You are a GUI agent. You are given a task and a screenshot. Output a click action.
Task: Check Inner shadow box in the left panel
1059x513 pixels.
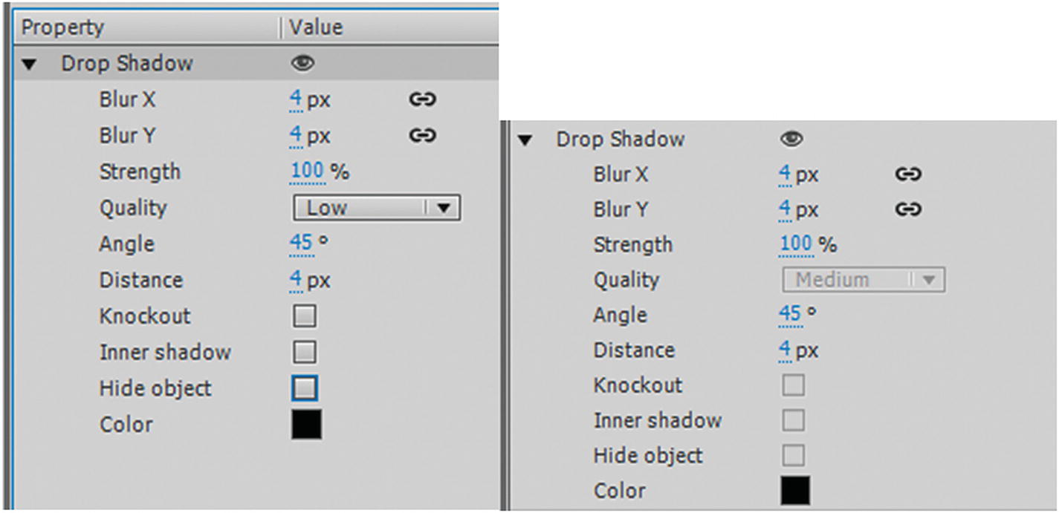tap(305, 352)
